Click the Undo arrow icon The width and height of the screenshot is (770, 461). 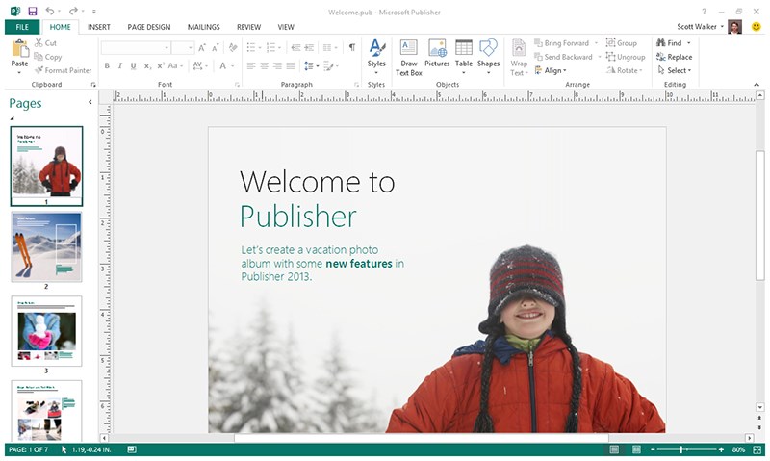49,11
